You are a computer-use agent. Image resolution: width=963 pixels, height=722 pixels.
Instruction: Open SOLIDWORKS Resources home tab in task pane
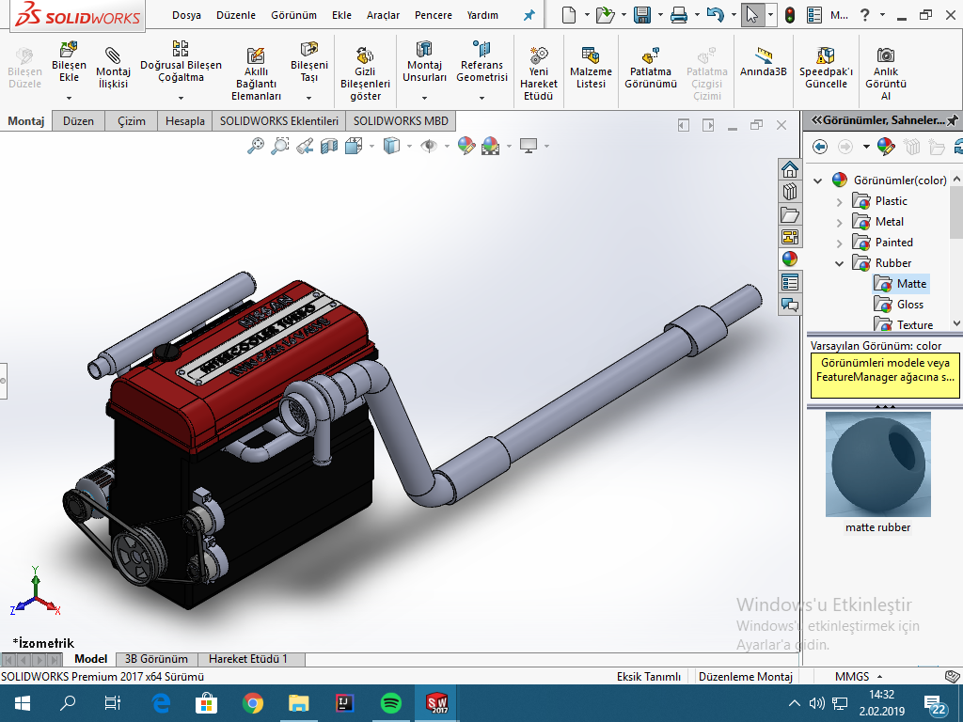[790, 169]
